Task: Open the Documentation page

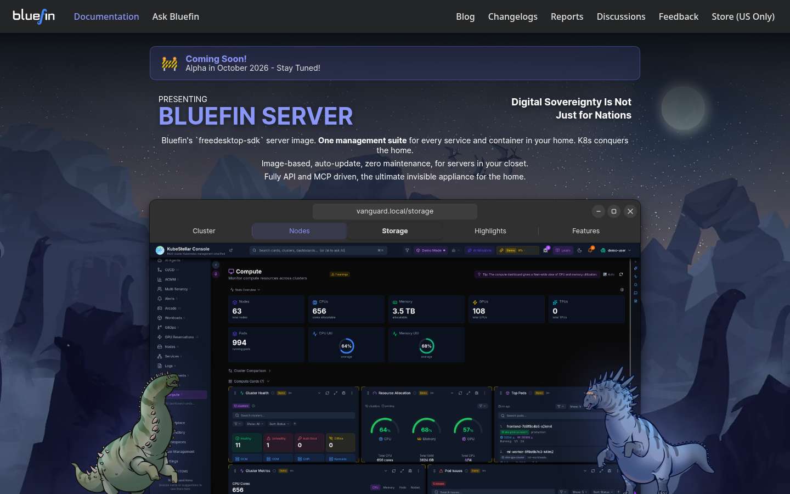Action: coord(106,16)
